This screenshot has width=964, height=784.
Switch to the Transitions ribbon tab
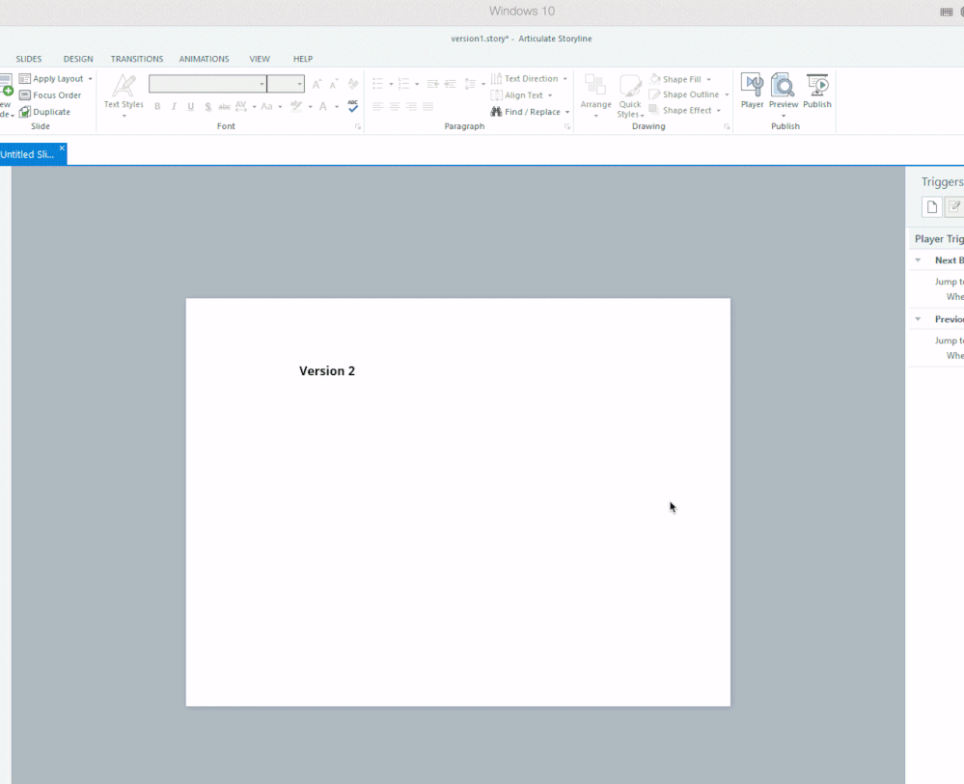[x=137, y=59]
